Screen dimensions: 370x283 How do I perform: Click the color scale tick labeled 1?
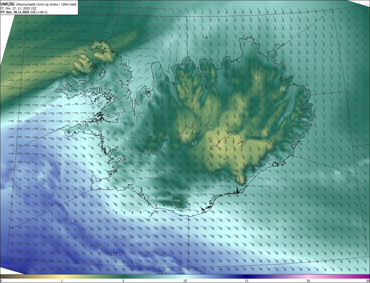[x=62, y=281]
